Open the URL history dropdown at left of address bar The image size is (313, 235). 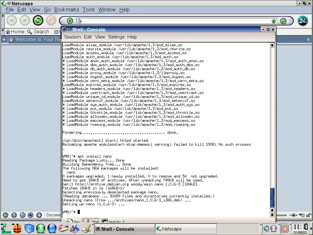(x=70, y=21)
